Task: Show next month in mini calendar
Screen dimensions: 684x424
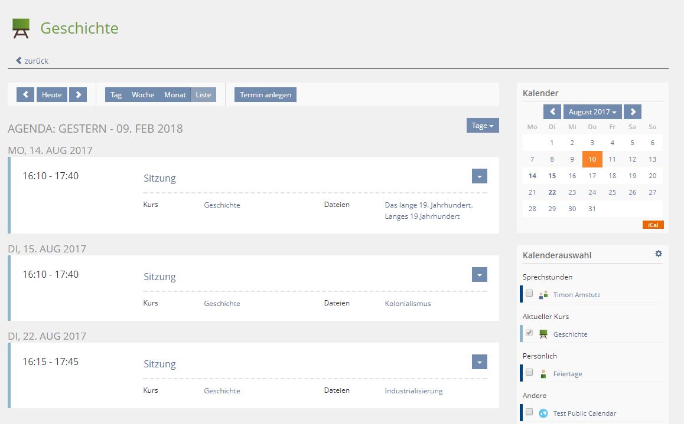Action: (x=632, y=111)
